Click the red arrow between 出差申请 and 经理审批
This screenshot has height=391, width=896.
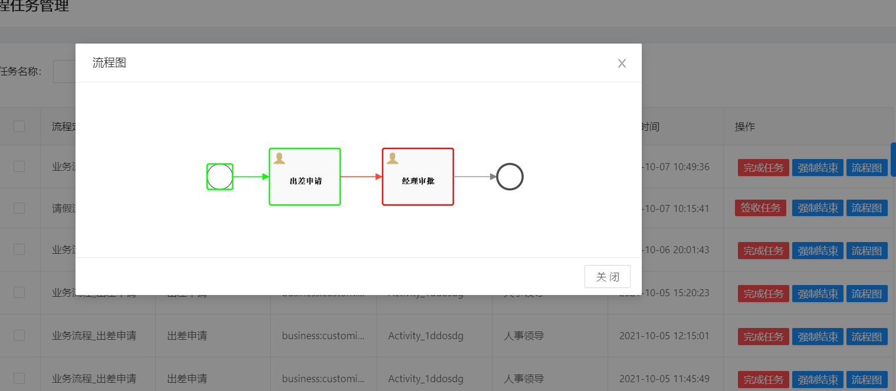(362, 177)
